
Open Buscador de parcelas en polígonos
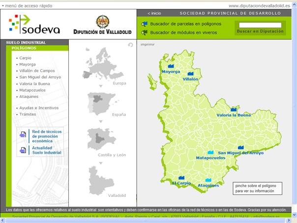pos(185,24)
